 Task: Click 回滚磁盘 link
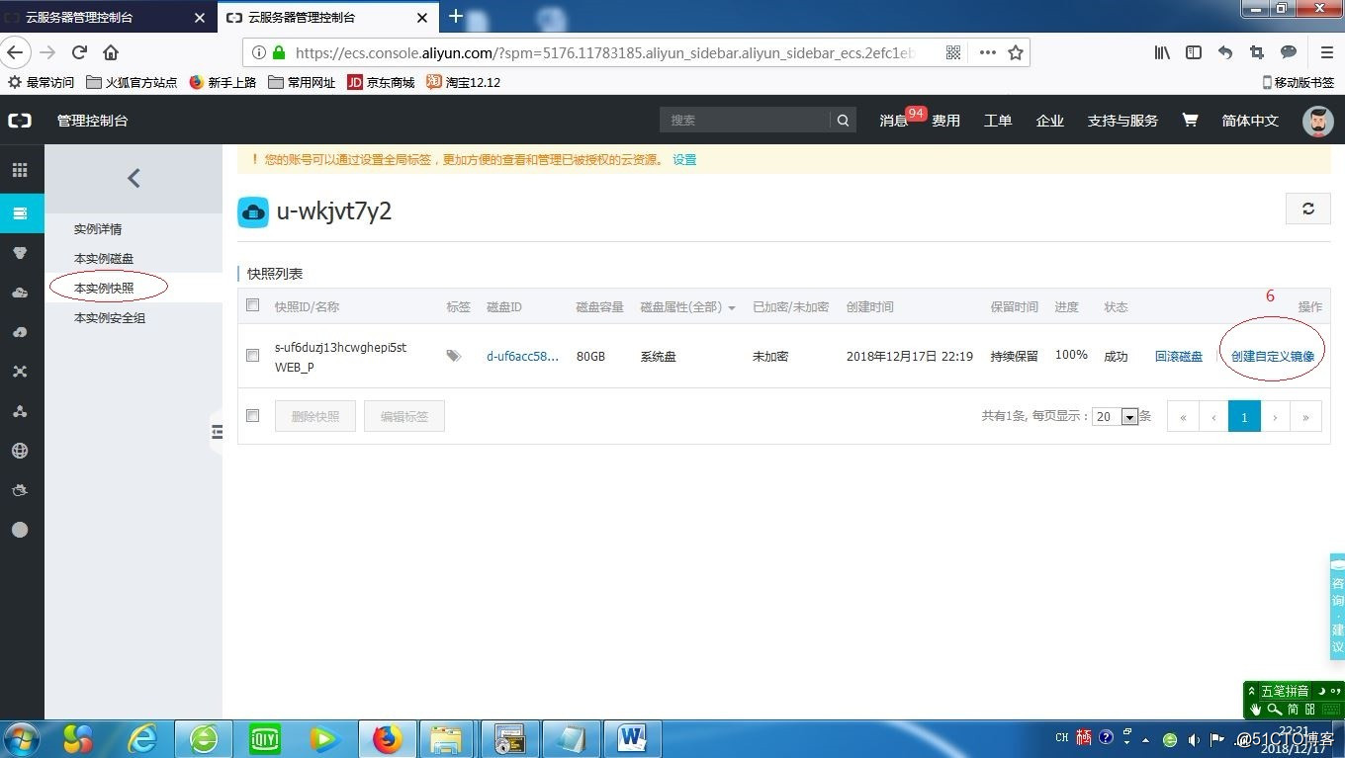[x=1179, y=356]
